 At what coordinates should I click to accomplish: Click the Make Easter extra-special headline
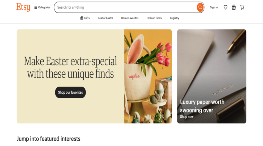(70, 67)
